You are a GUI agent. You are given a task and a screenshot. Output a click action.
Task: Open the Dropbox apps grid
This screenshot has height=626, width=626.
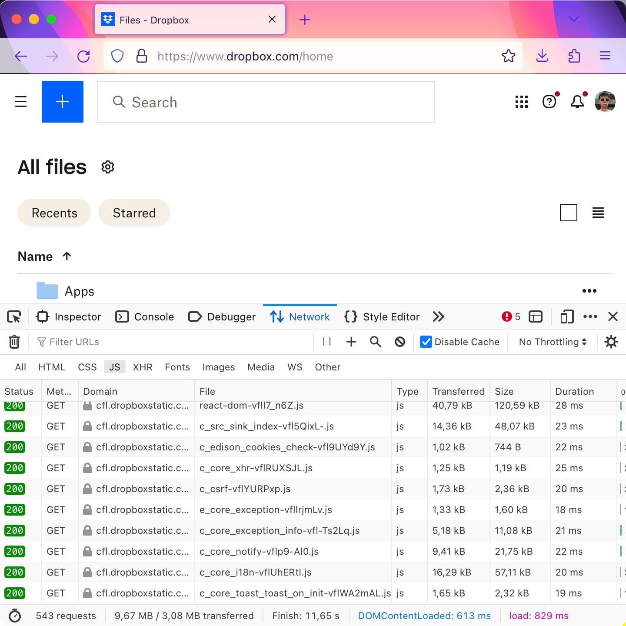point(521,102)
